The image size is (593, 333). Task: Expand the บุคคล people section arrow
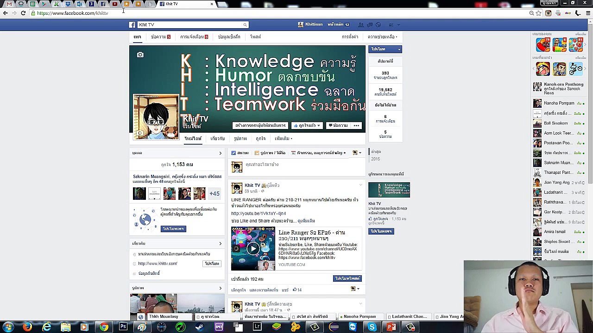[x=220, y=153]
